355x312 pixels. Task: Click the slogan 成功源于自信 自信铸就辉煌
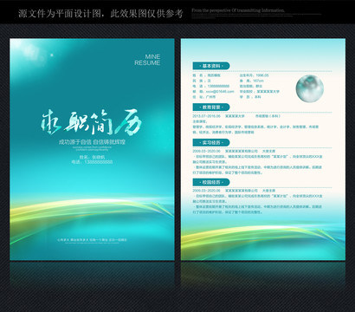click(x=92, y=142)
